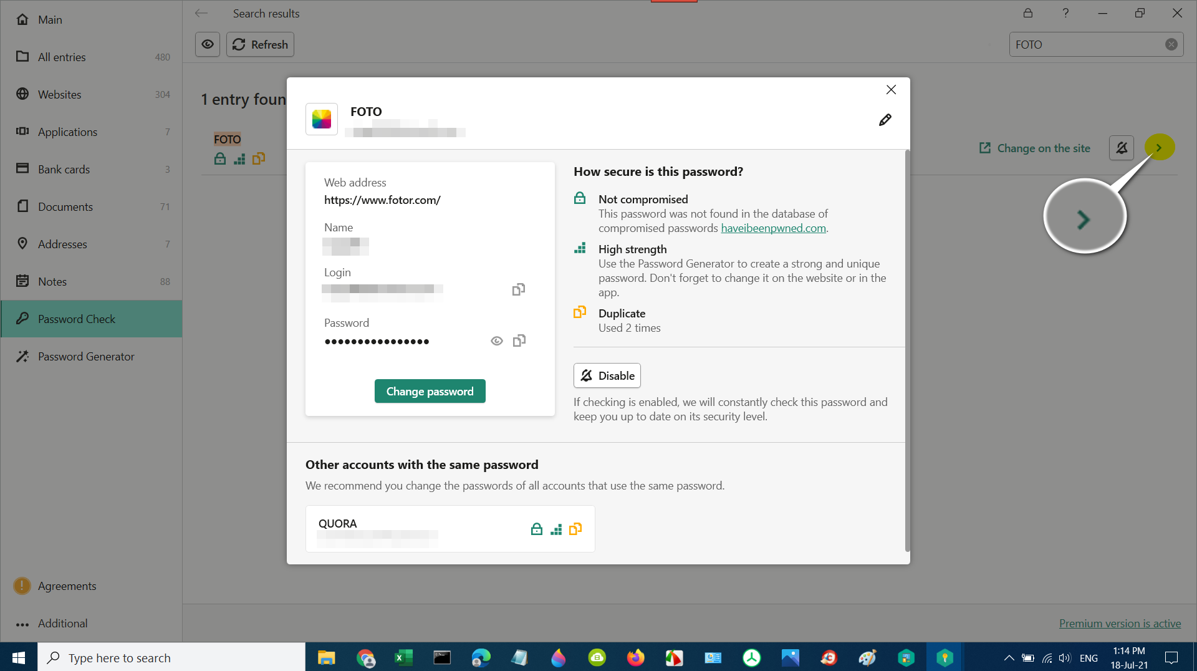Open Addresses category
This screenshot has height=671, width=1197.
click(x=91, y=244)
